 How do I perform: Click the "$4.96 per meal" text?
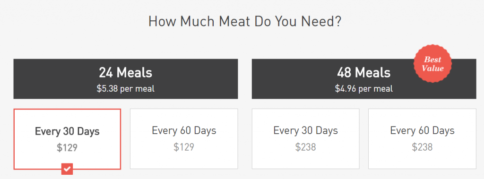[363, 89]
